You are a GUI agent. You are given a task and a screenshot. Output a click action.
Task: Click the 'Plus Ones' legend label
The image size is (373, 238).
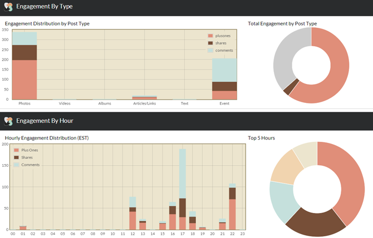[30, 150]
